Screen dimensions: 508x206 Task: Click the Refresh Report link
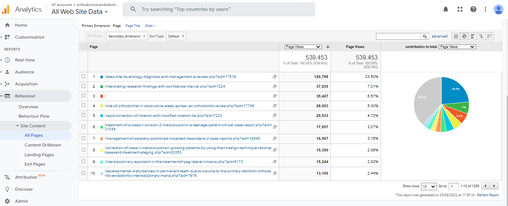pos(488,195)
